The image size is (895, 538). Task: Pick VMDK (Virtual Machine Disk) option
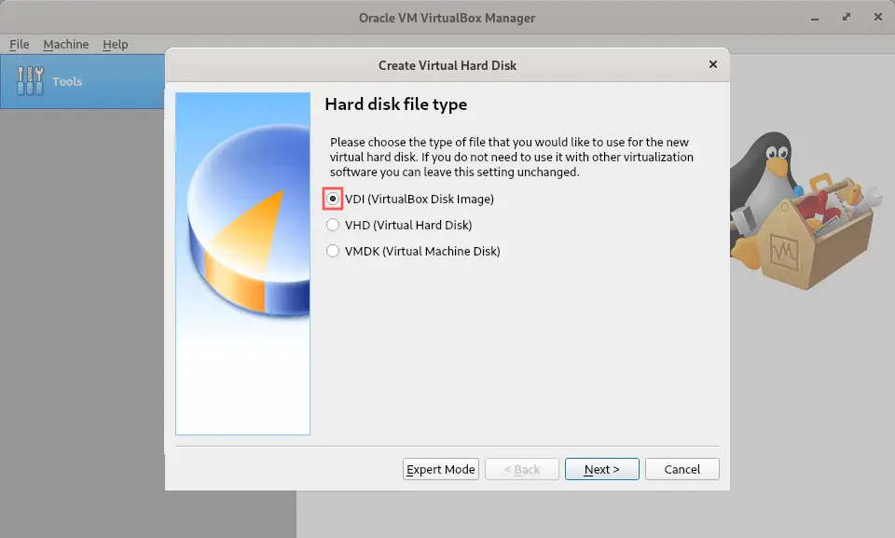pos(333,252)
